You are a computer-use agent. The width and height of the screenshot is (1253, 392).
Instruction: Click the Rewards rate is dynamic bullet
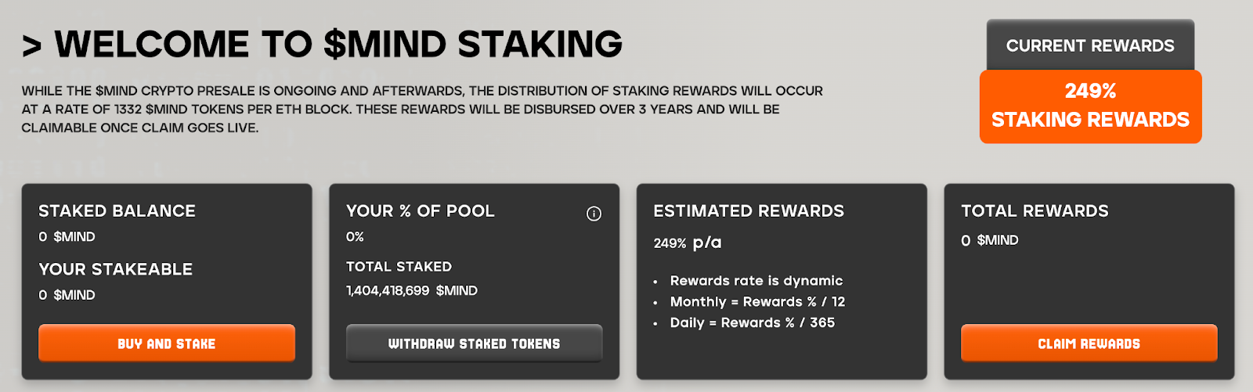click(756, 281)
